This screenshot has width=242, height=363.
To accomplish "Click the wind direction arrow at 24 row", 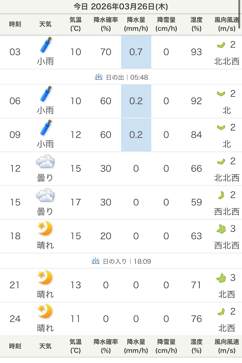I will (221, 312).
